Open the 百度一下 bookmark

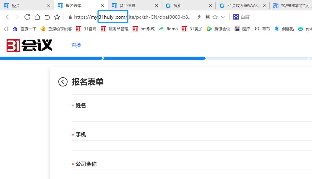click(x=25, y=29)
